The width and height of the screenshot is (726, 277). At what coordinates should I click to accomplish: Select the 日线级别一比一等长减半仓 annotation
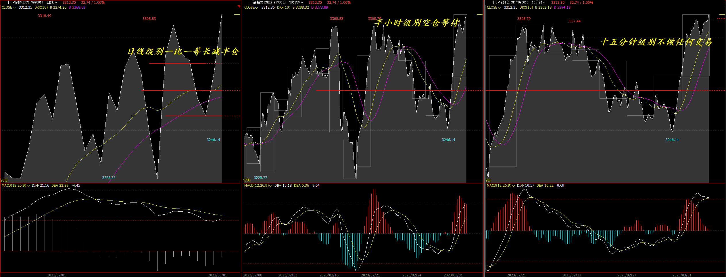point(183,51)
